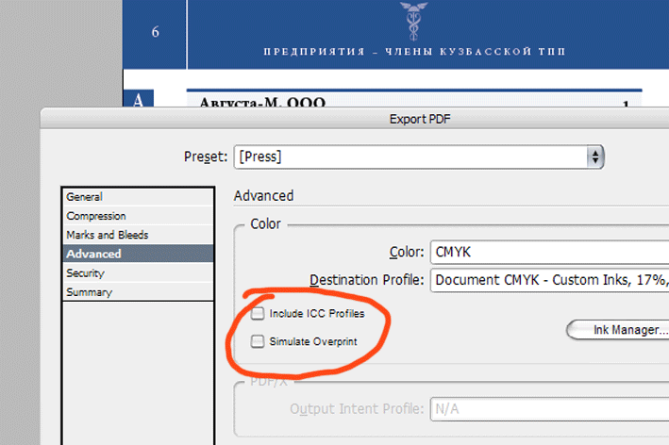Go to Marks and Bleeds section
Screen dimensions: 669x445
point(138,235)
